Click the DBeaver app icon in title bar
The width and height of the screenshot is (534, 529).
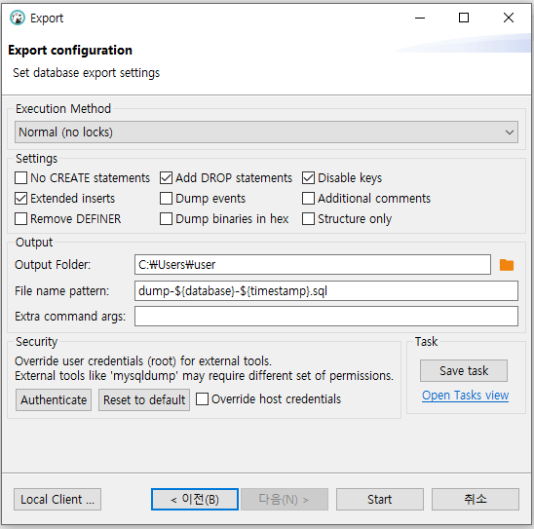(18, 18)
